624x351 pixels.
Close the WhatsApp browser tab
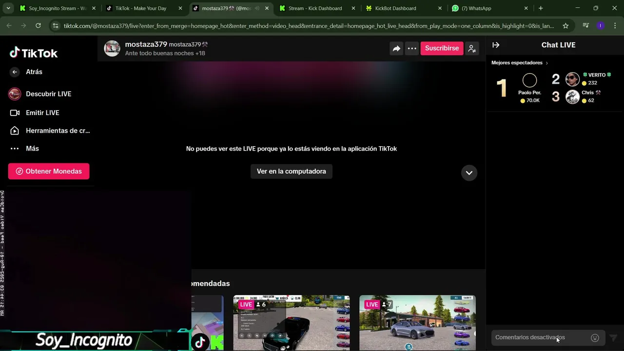click(526, 8)
